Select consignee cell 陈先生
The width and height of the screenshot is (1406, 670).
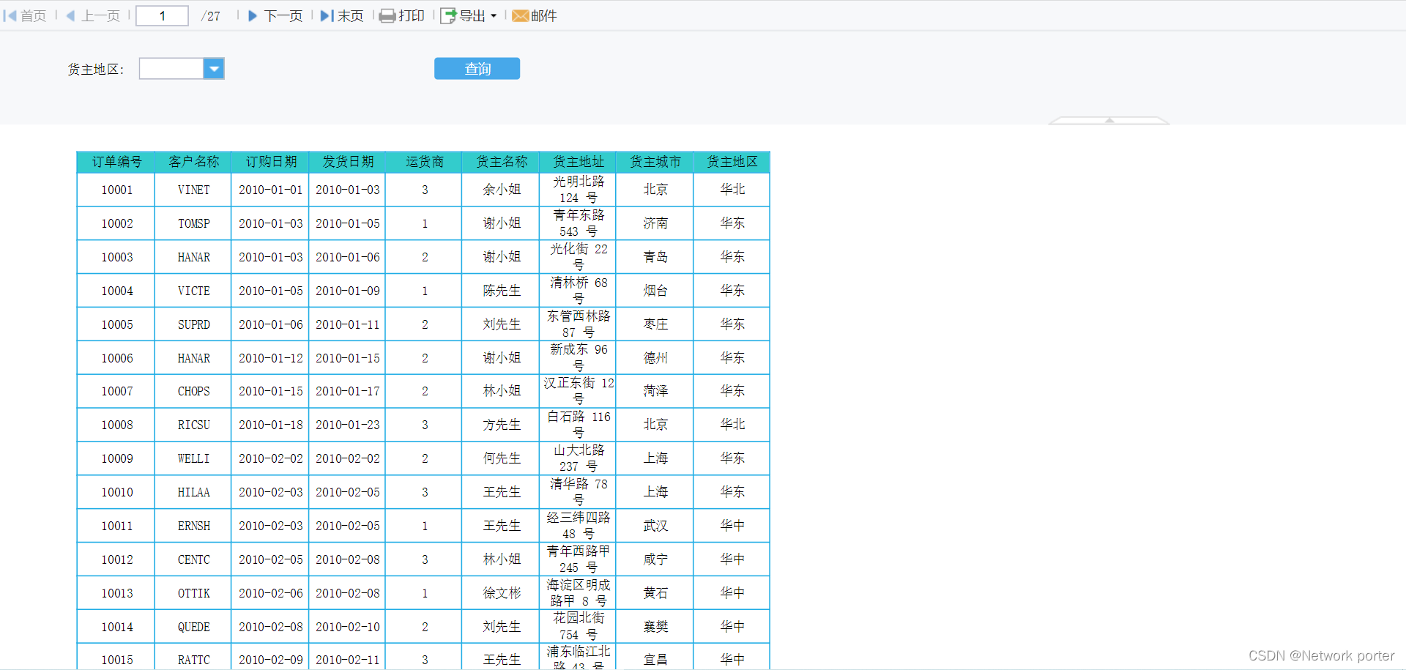point(502,291)
